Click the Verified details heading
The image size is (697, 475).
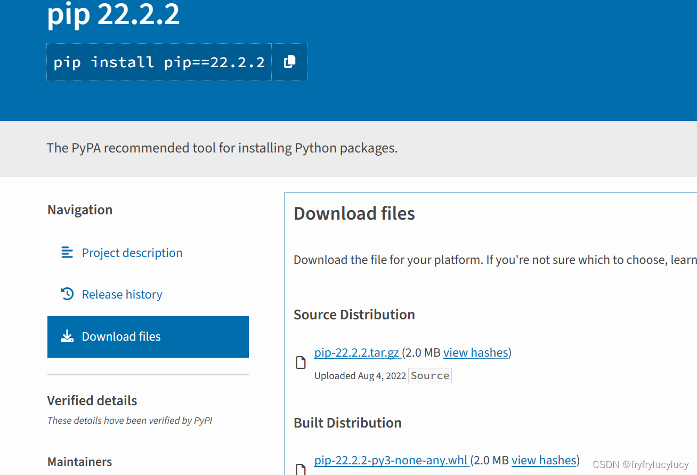(x=92, y=400)
